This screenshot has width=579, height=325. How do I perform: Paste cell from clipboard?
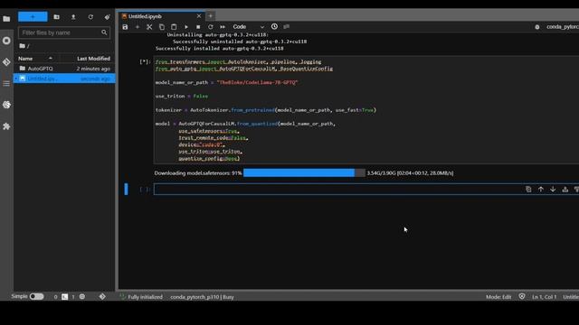[174, 27]
